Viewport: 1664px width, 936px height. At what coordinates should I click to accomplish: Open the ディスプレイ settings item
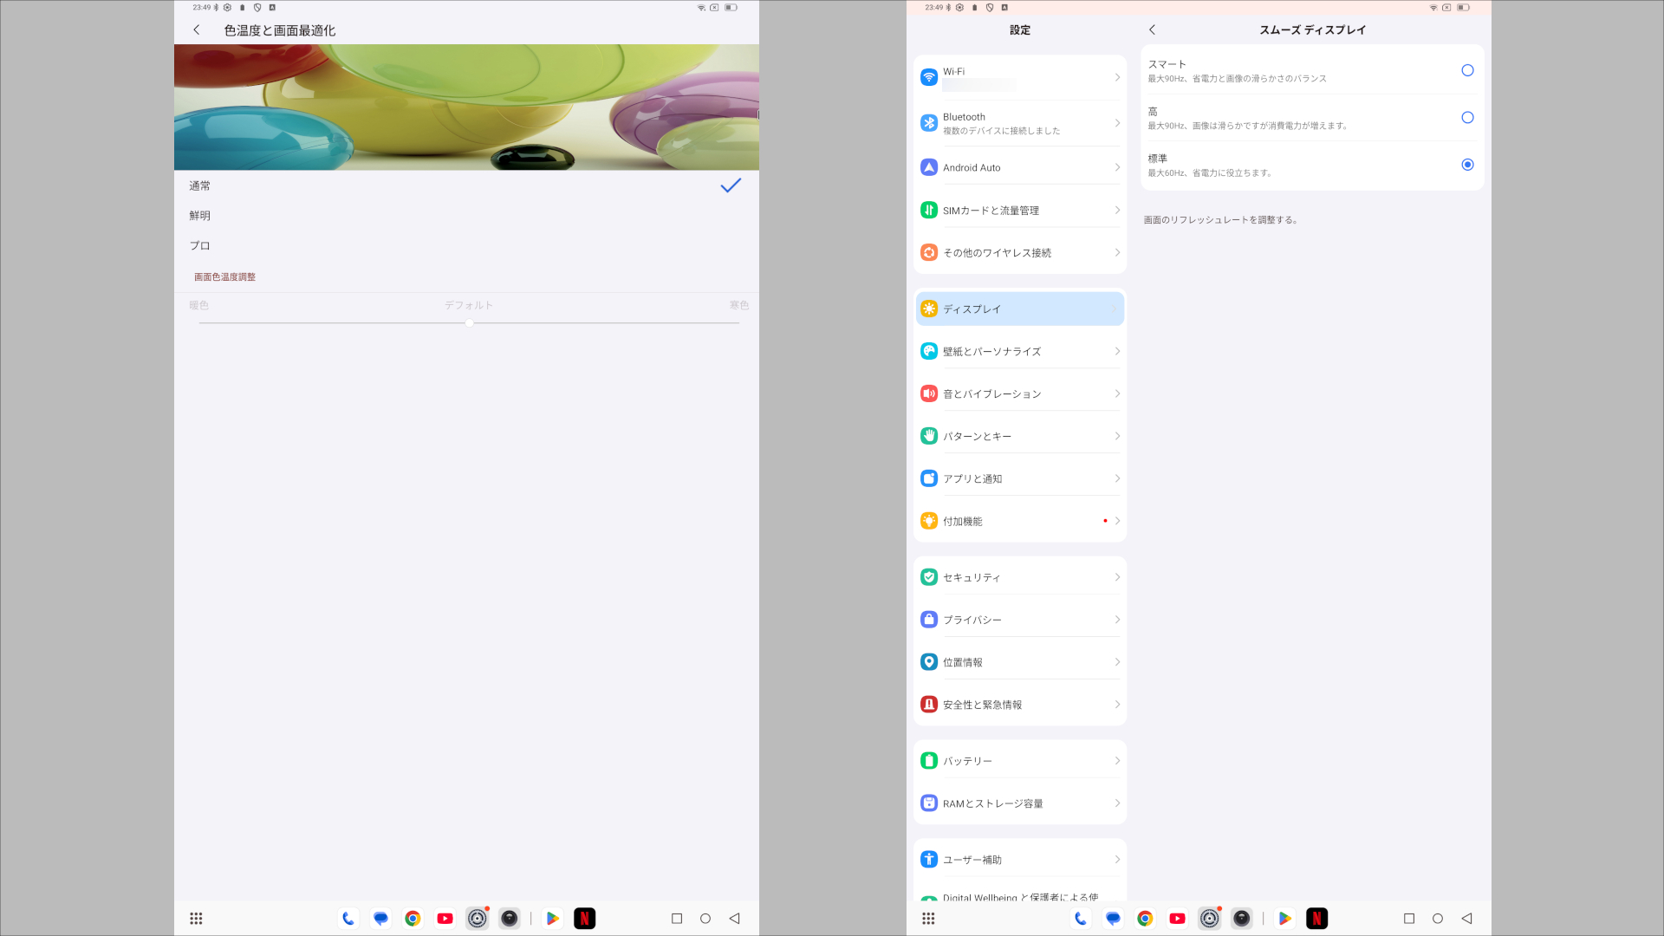pyautogui.click(x=1019, y=309)
